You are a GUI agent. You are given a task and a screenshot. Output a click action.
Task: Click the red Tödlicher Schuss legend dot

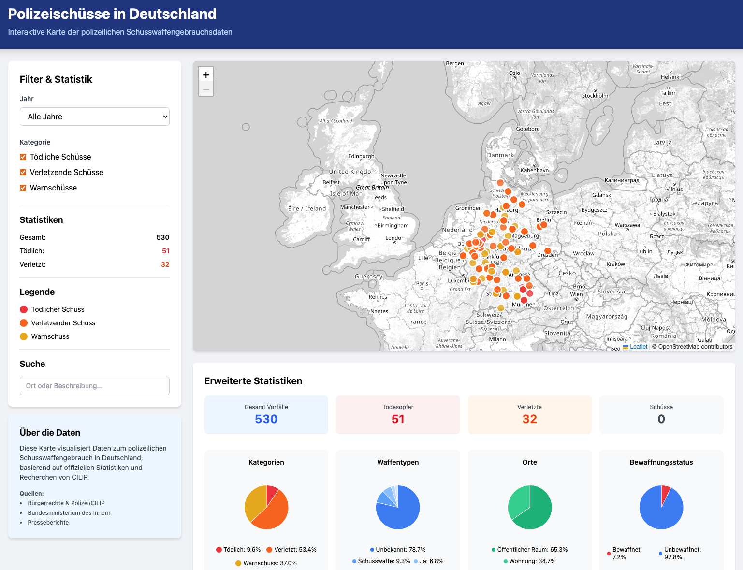click(x=24, y=309)
